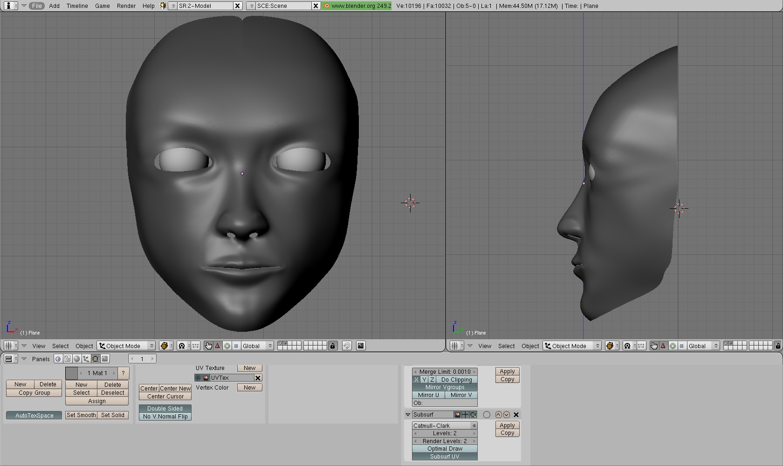Toggle the 3D manipulator hand icon in right viewport

pyautogui.click(x=654, y=346)
